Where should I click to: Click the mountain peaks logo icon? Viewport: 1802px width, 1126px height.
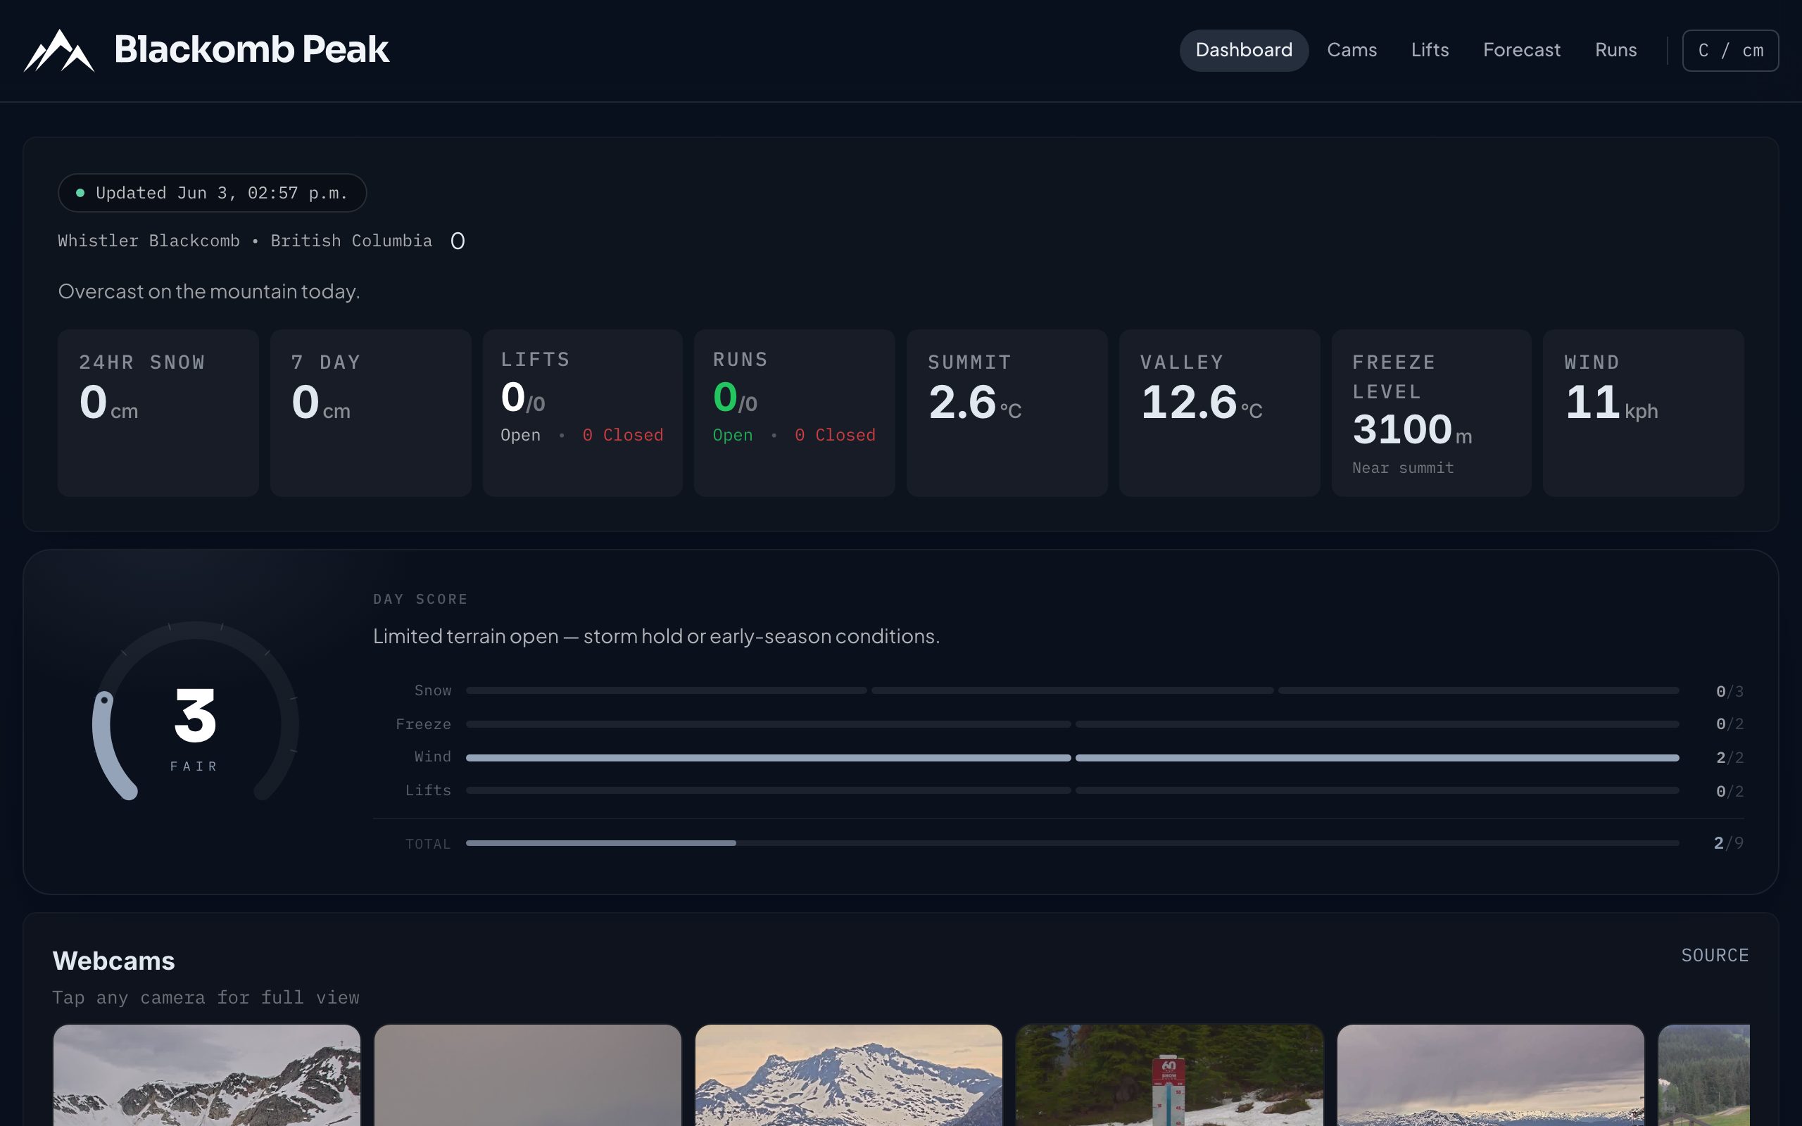59,51
